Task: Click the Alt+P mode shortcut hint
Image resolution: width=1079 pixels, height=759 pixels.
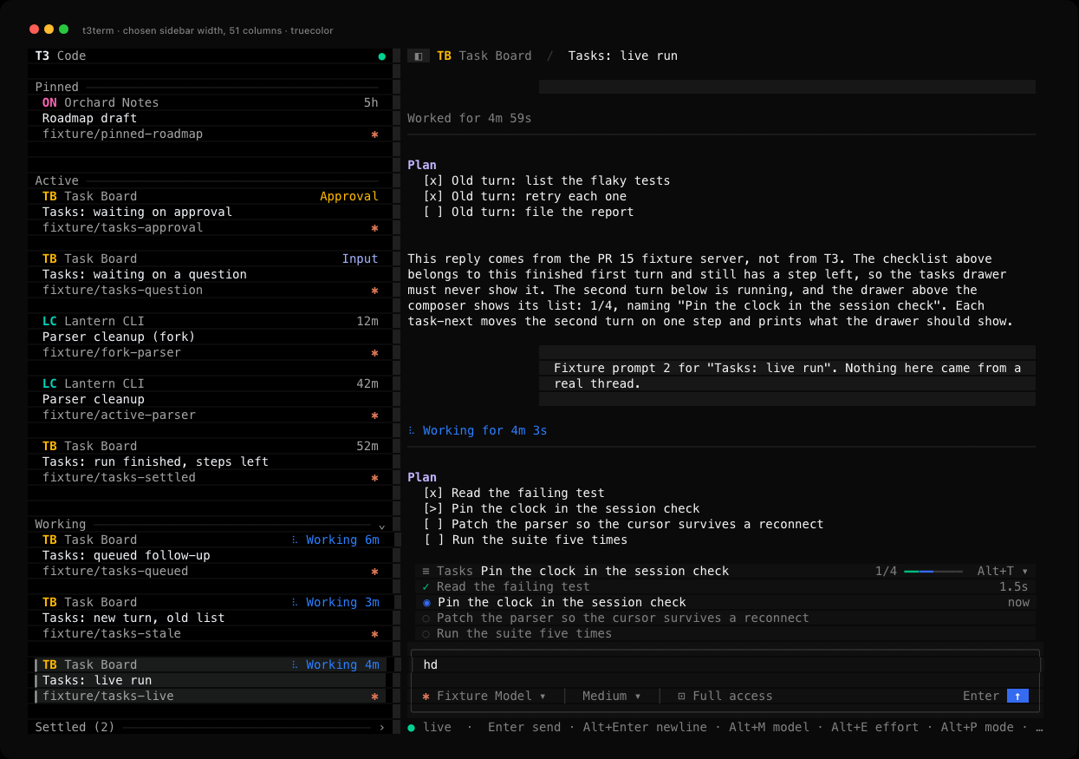Action: (x=978, y=727)
